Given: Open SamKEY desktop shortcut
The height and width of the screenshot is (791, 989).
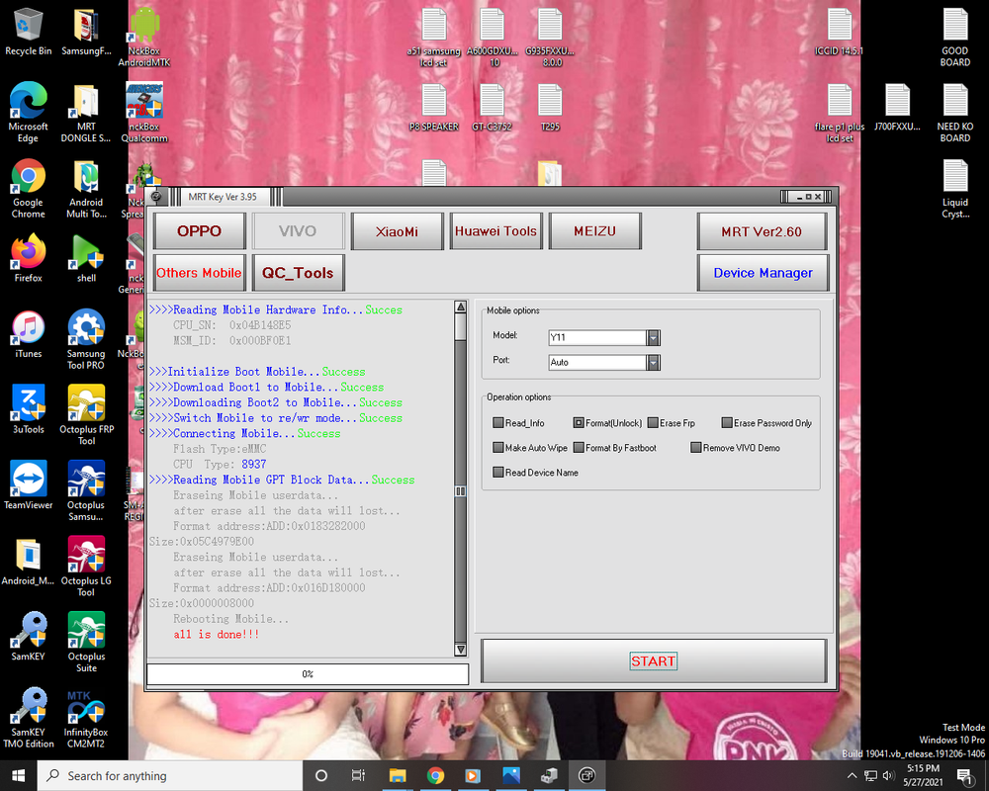Looking at the screenshot, I should tap(28, 636).
